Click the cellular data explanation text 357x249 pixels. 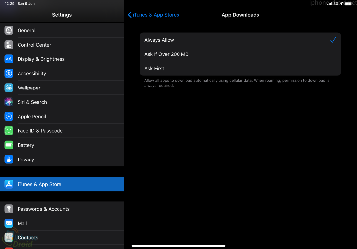(237, 83)
